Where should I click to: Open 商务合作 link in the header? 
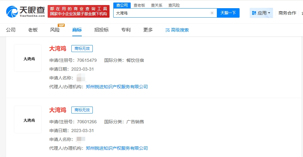pos(287,13)
